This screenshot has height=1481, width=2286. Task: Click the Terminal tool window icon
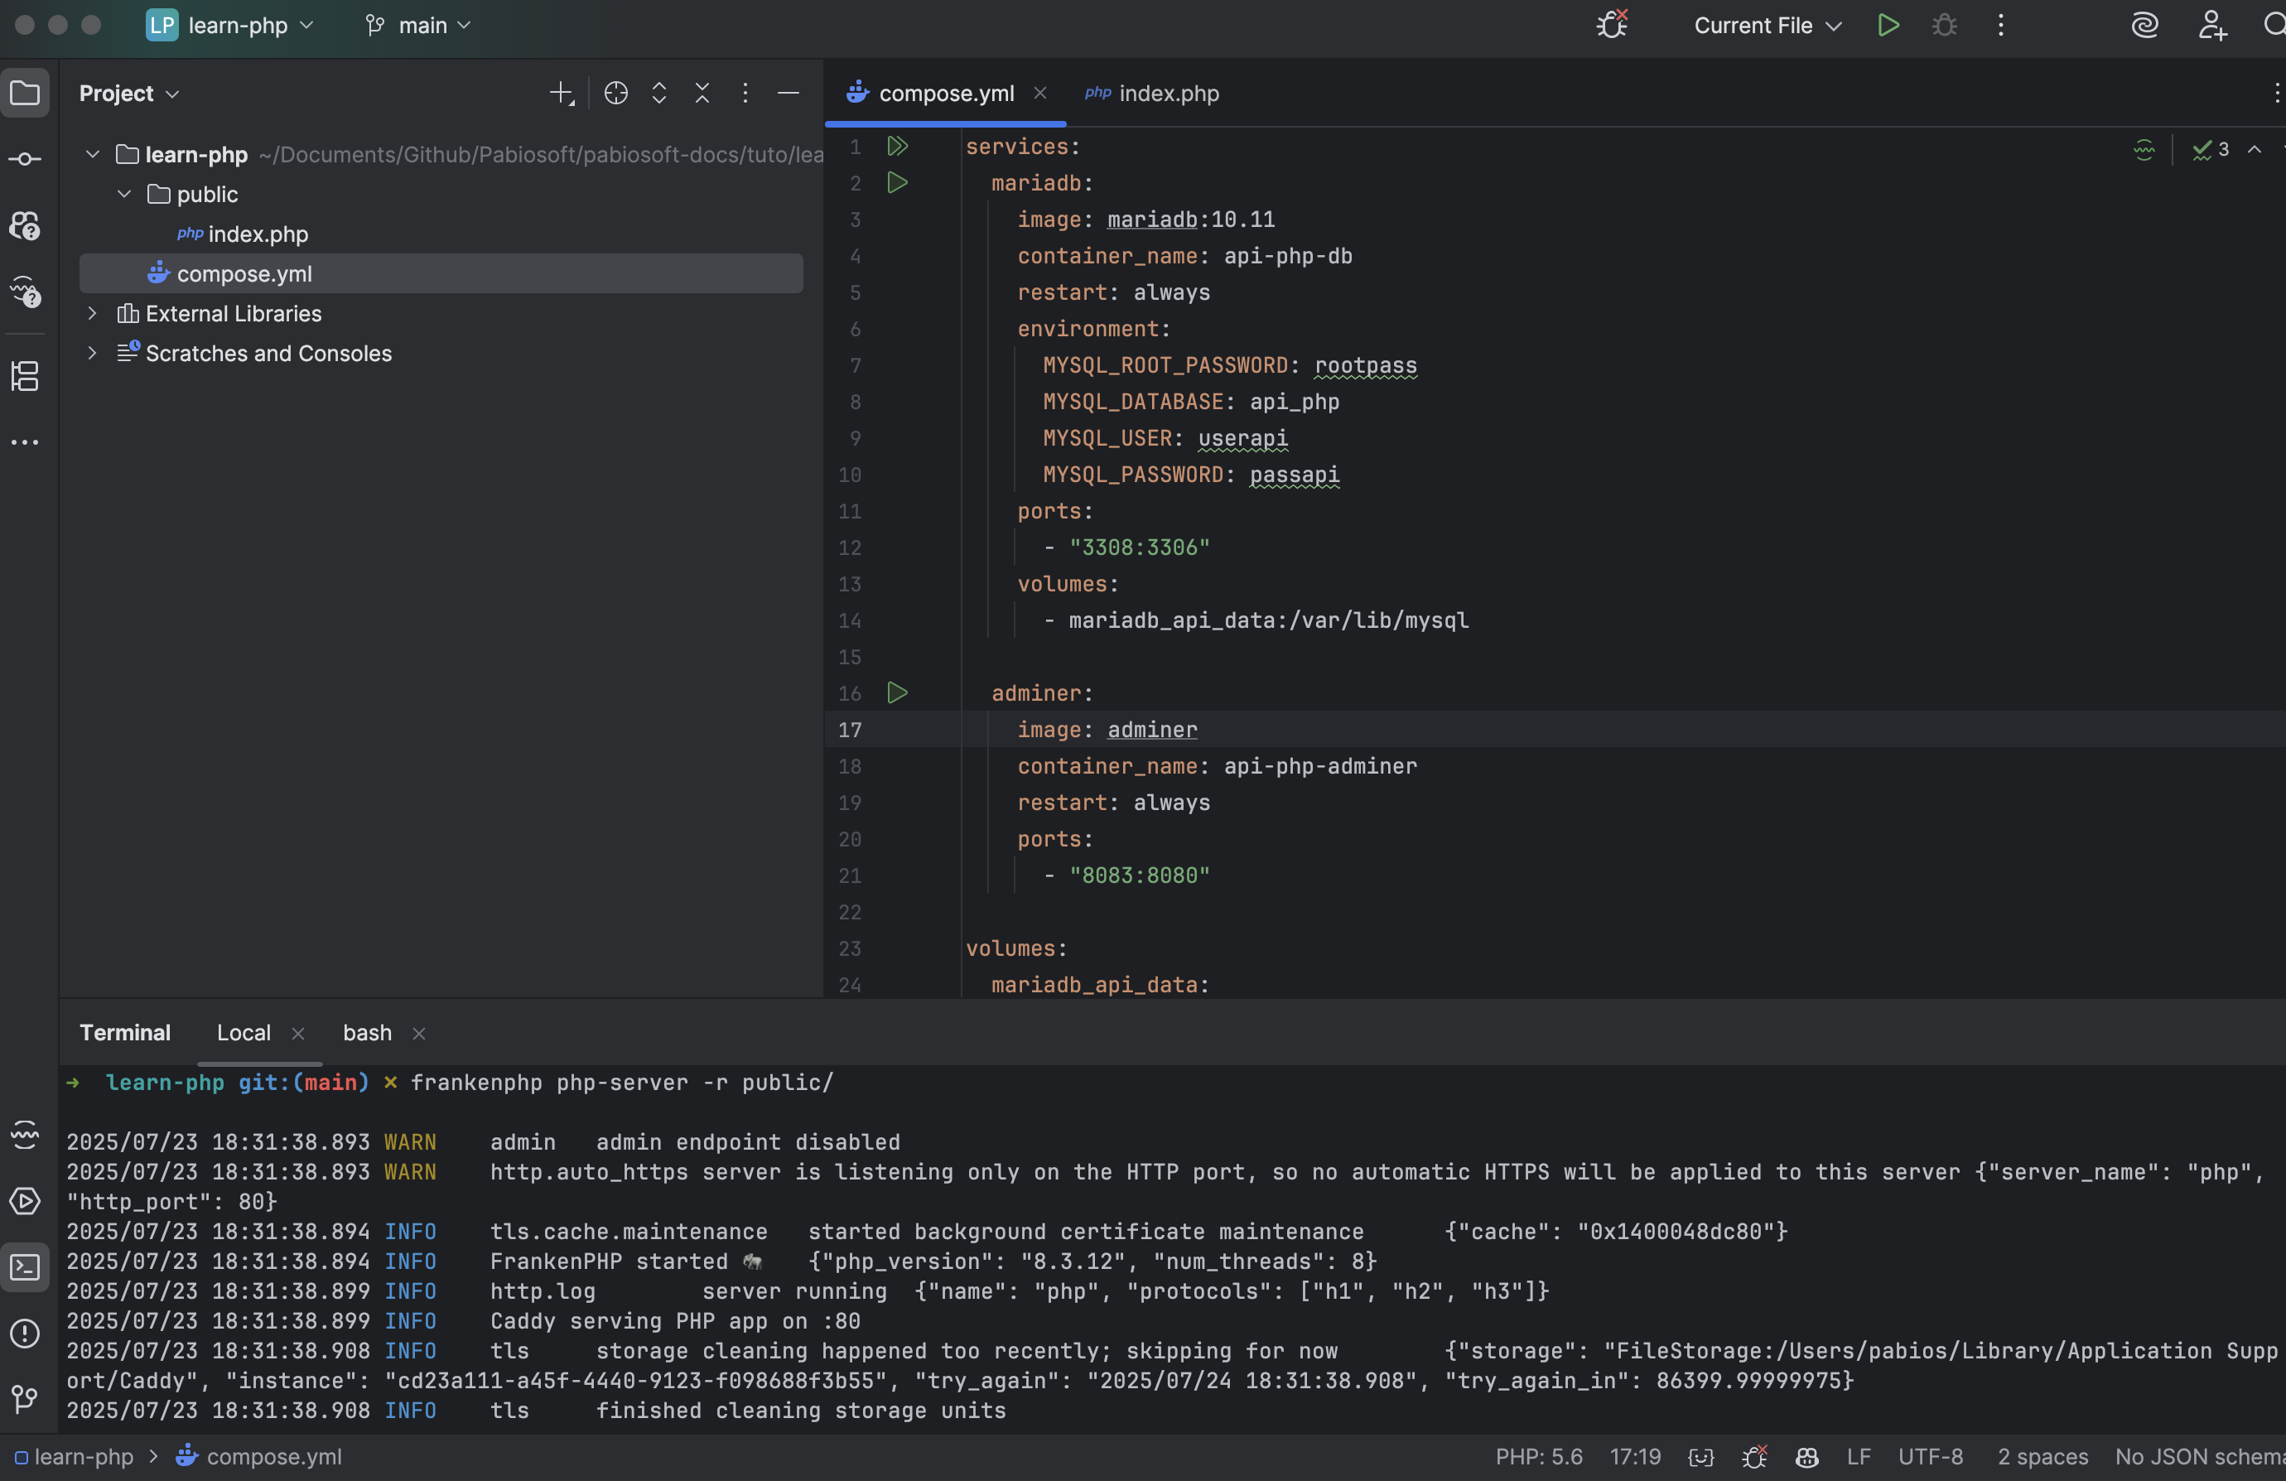pos(25,1268)
